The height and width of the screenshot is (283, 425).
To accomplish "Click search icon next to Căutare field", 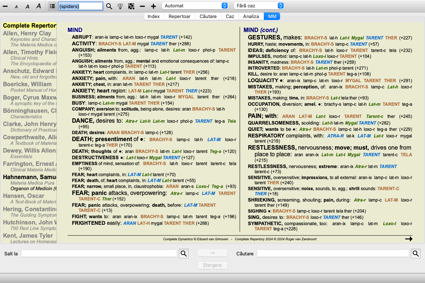I will [x=416, y=254].
